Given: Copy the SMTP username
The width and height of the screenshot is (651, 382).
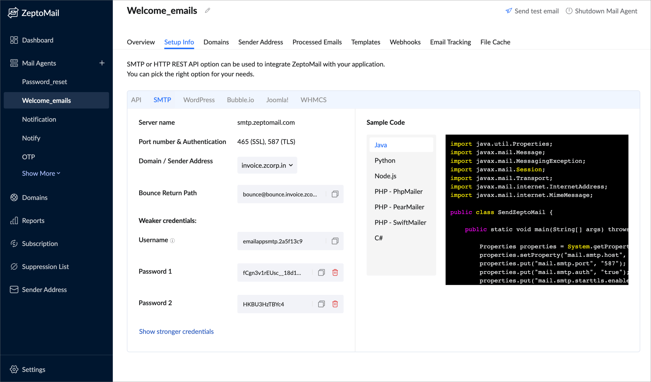Looking at the screenshot, I should pos(335,241).
